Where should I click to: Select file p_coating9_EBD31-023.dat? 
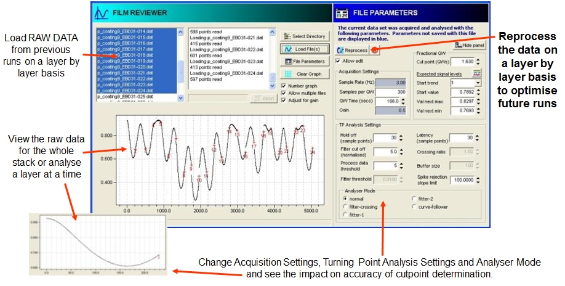(x=137, y=85)
